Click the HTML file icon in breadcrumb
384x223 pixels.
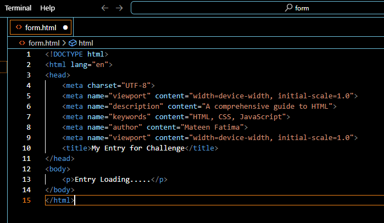[x=22, y=43]
